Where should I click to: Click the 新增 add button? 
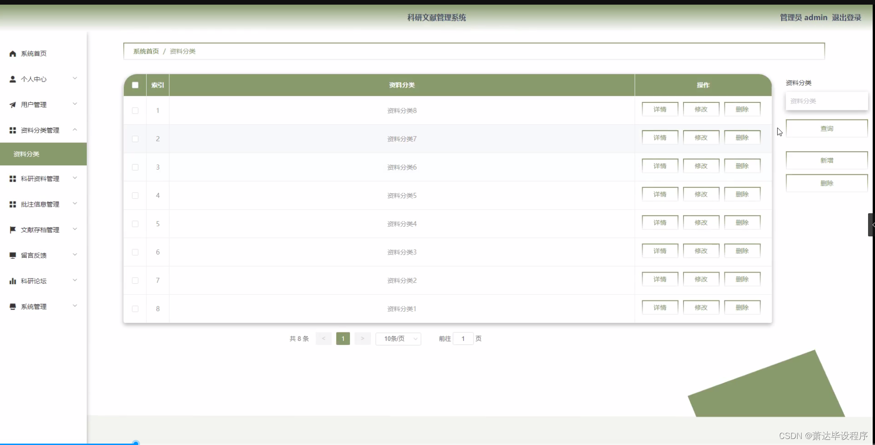click(827, 160)
